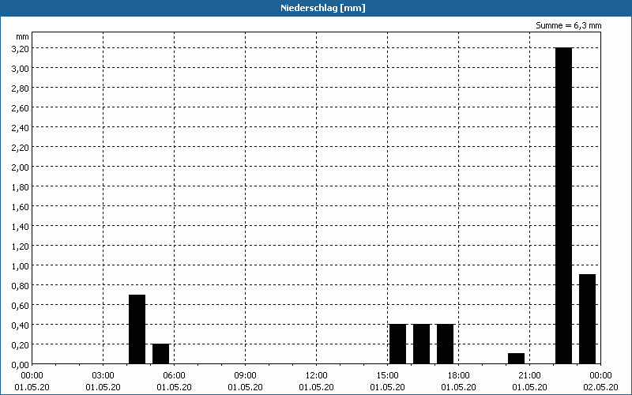Pick the y-axis value '1,20'
The width and height of the screenshot is (632, 395).
(x=21, y=246)
